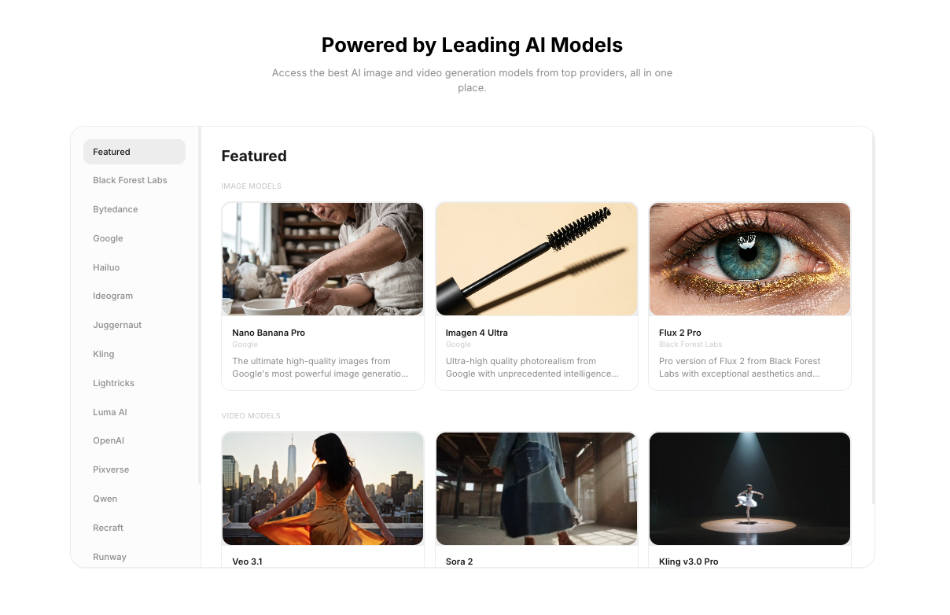The width and height of the screenshot is (950, 615).
Task: Open Juggernaut in the sidebar
Action: click(x=134, y=325)
